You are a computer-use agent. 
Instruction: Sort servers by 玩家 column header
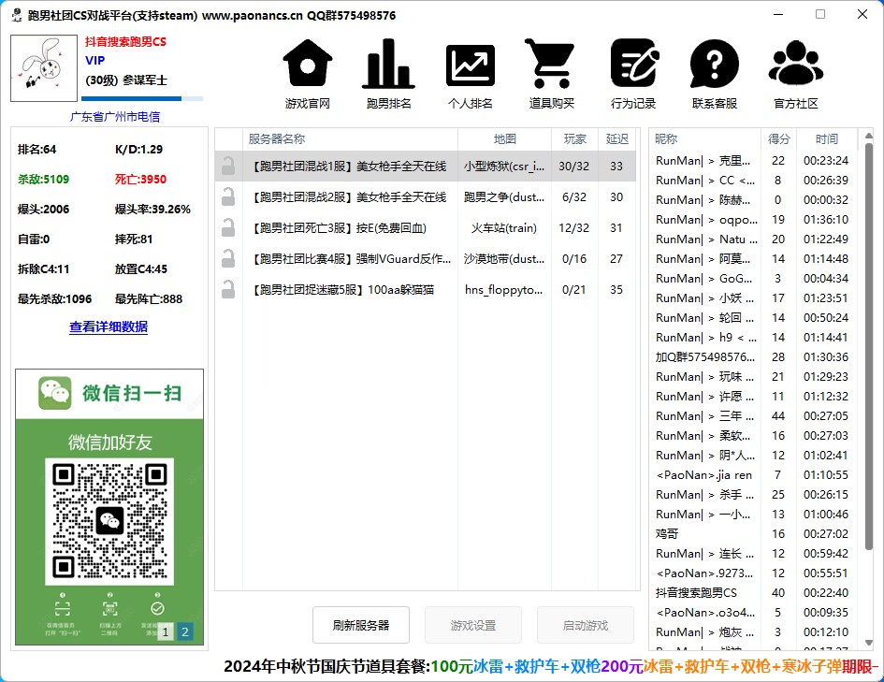[x=574, y=138]
